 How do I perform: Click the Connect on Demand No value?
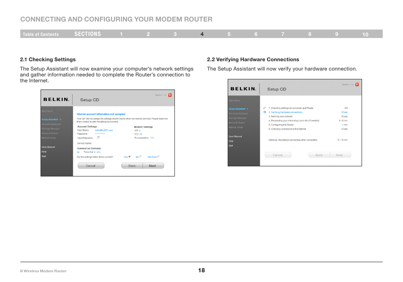pos(78,152)
